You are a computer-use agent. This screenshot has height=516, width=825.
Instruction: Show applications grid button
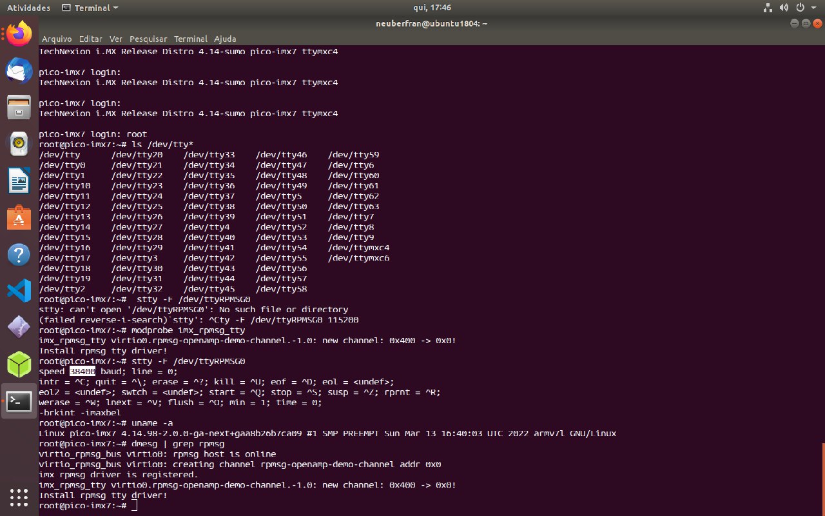(19, 497)
